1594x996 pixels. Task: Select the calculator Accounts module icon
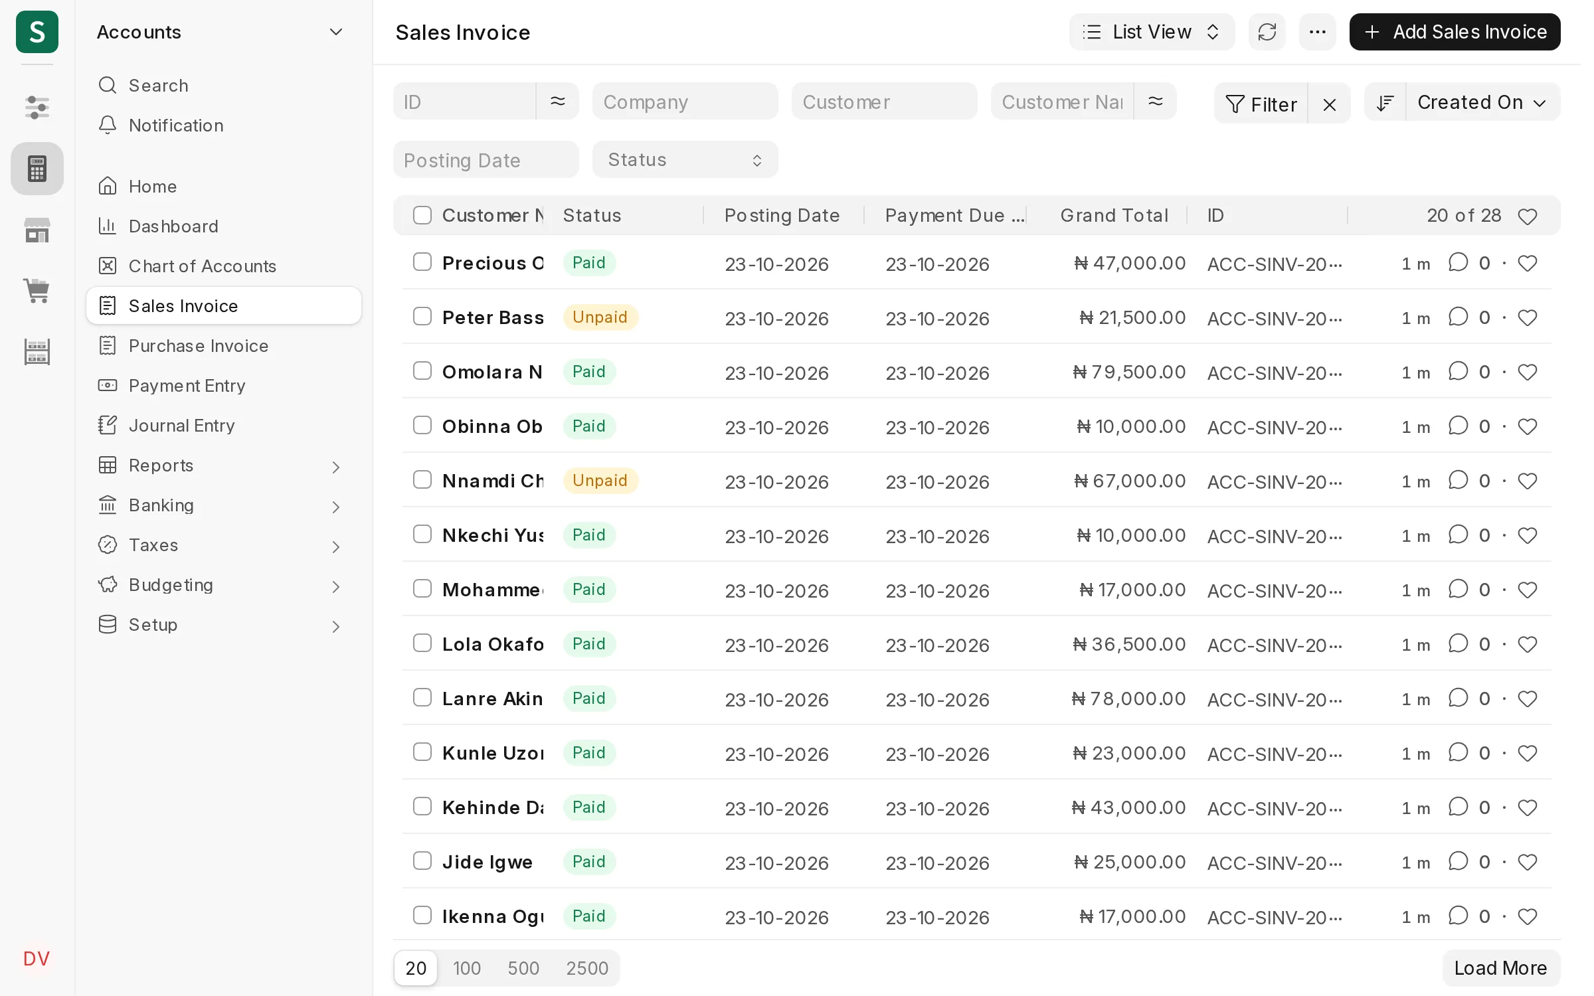[x=37, y=169]
